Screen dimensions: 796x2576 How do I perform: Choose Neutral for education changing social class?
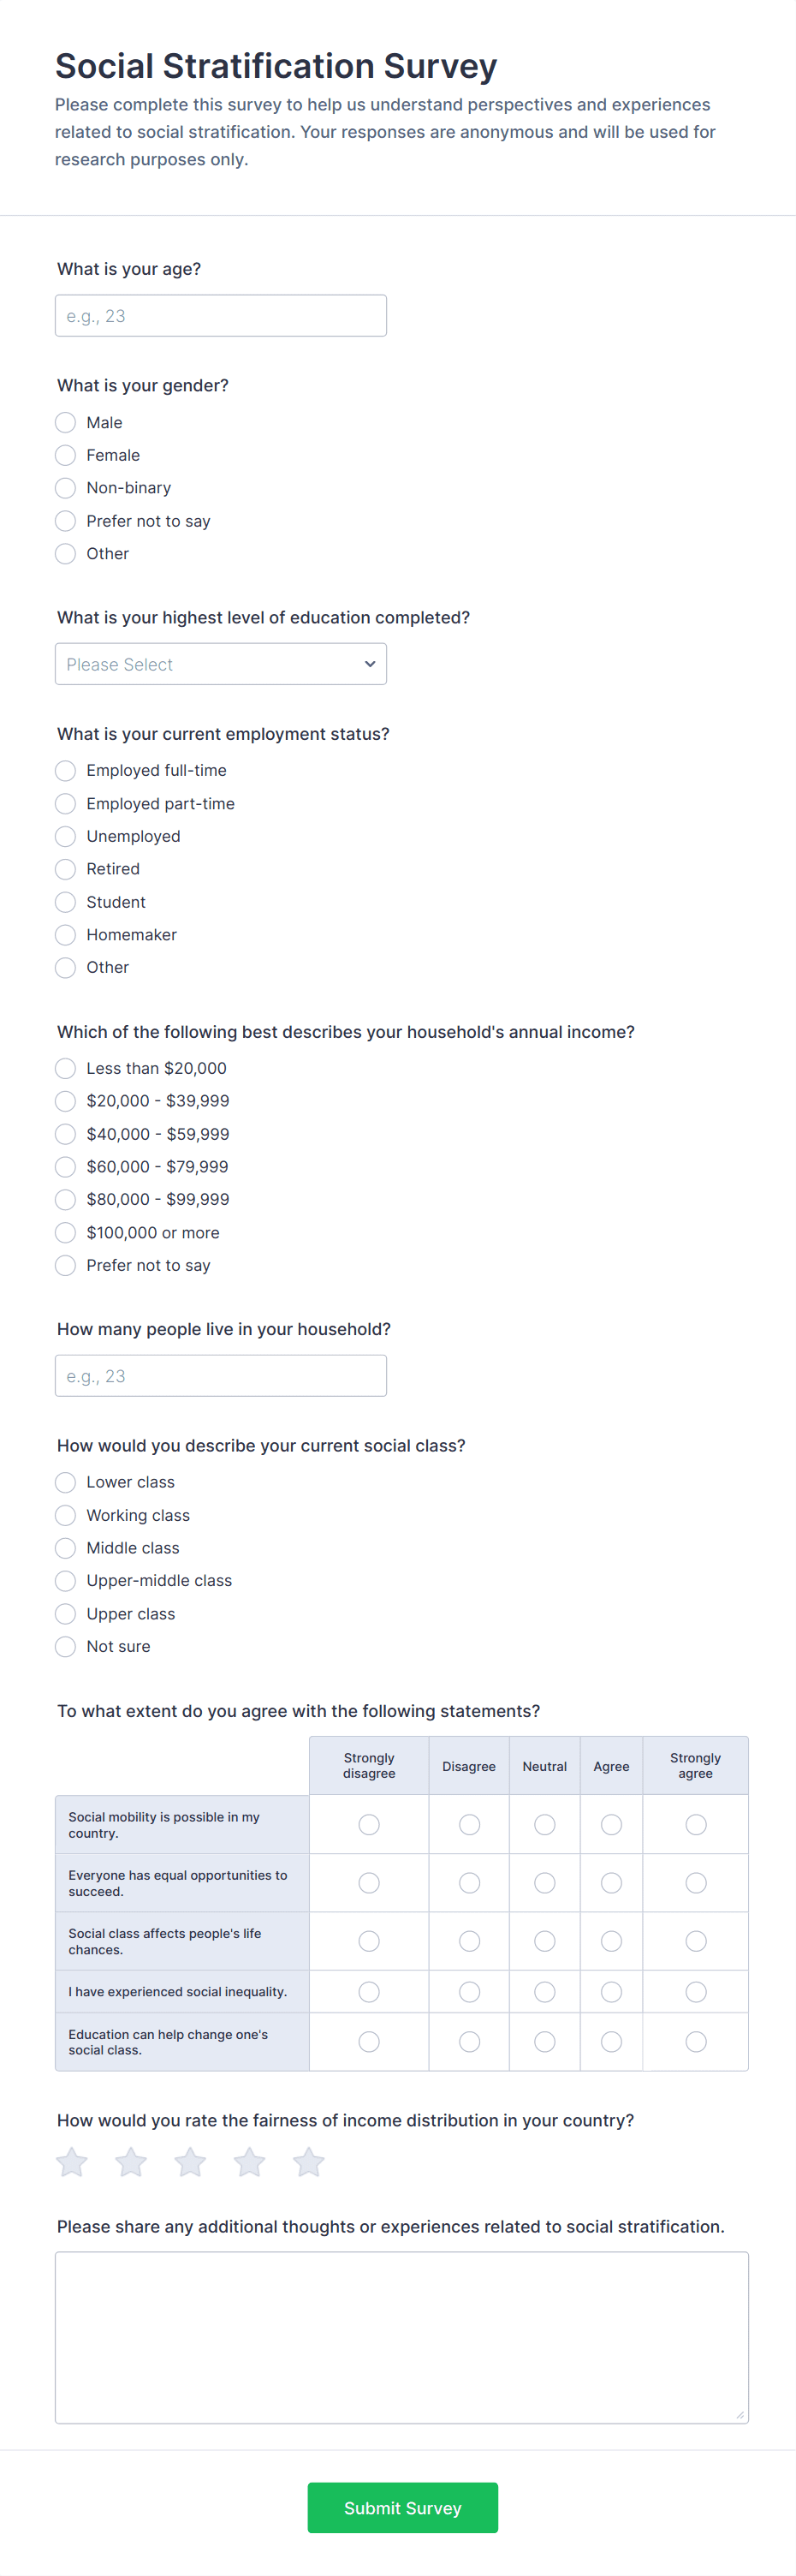[544, 2041]
